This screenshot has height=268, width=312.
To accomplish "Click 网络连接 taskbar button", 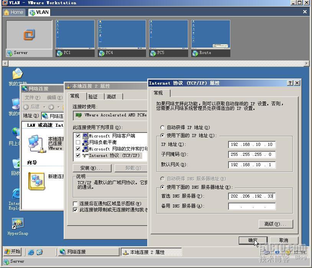I will click(89, 252).
